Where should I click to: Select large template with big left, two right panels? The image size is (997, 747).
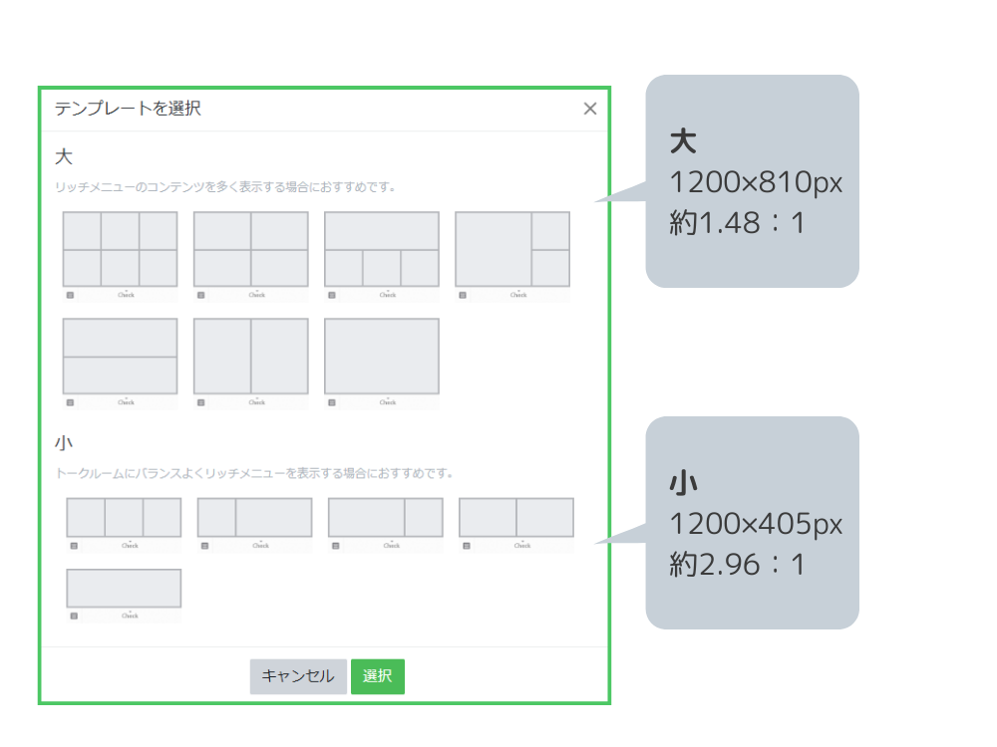click(511, 249)
